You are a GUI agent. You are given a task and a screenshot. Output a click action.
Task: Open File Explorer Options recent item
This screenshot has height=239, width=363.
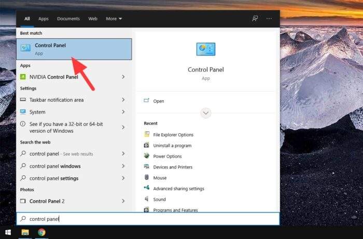coord(173,135)
